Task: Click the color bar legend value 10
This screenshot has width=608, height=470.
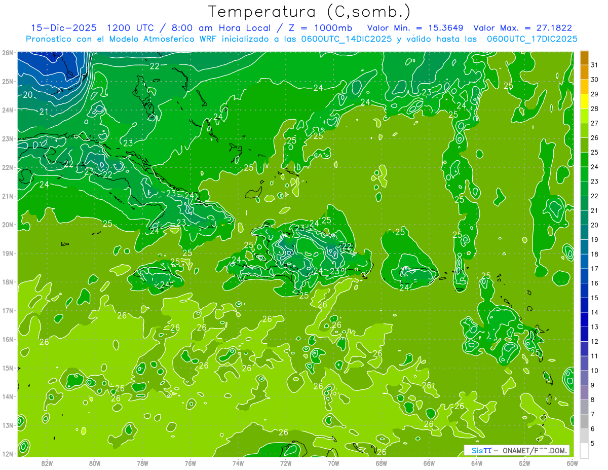Action: click(594, 370)
